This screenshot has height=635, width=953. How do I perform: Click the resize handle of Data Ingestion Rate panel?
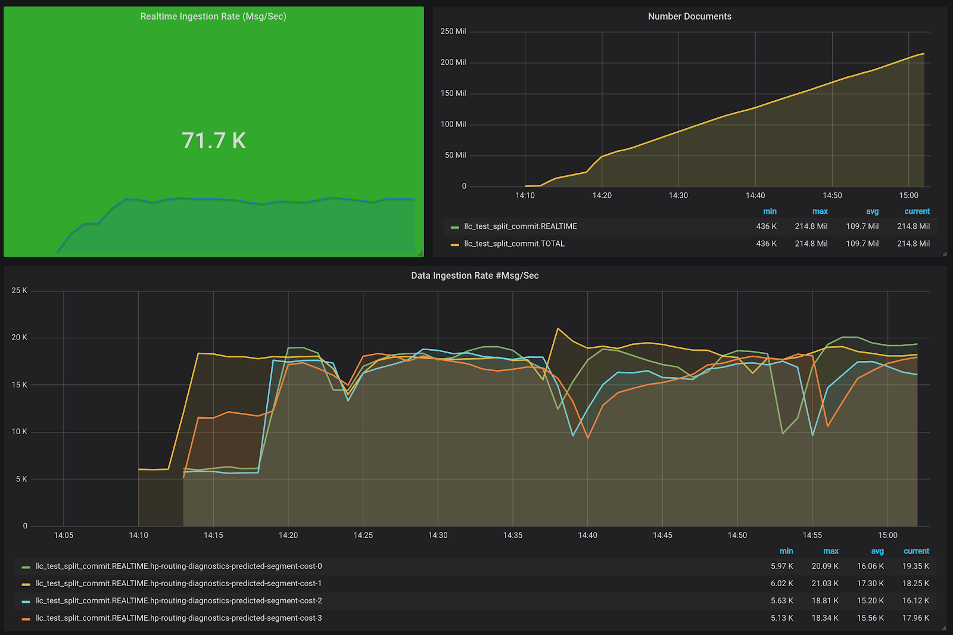(944, 628)
